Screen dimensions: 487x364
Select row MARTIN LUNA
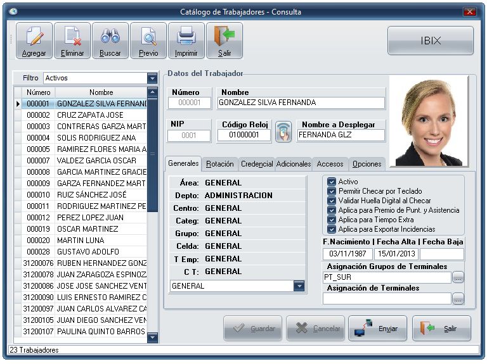coord(84,241)
